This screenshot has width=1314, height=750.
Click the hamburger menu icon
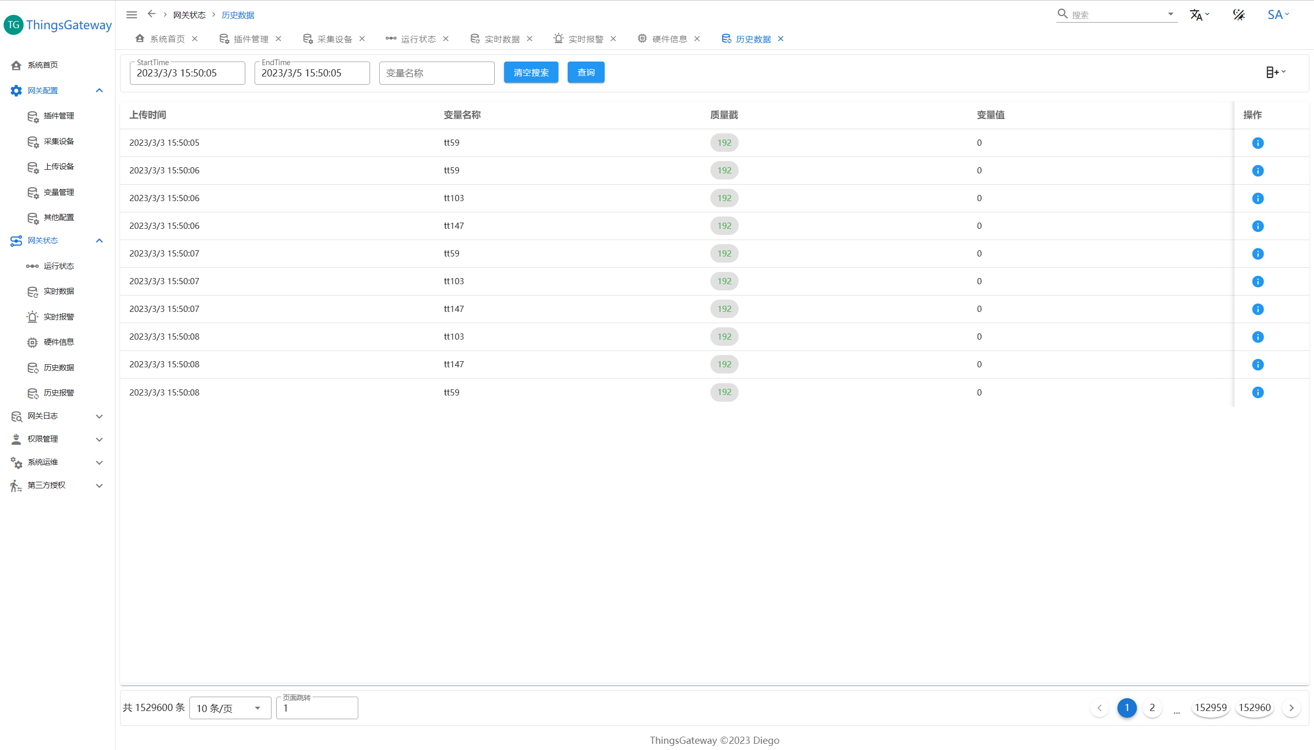(131, 14)
